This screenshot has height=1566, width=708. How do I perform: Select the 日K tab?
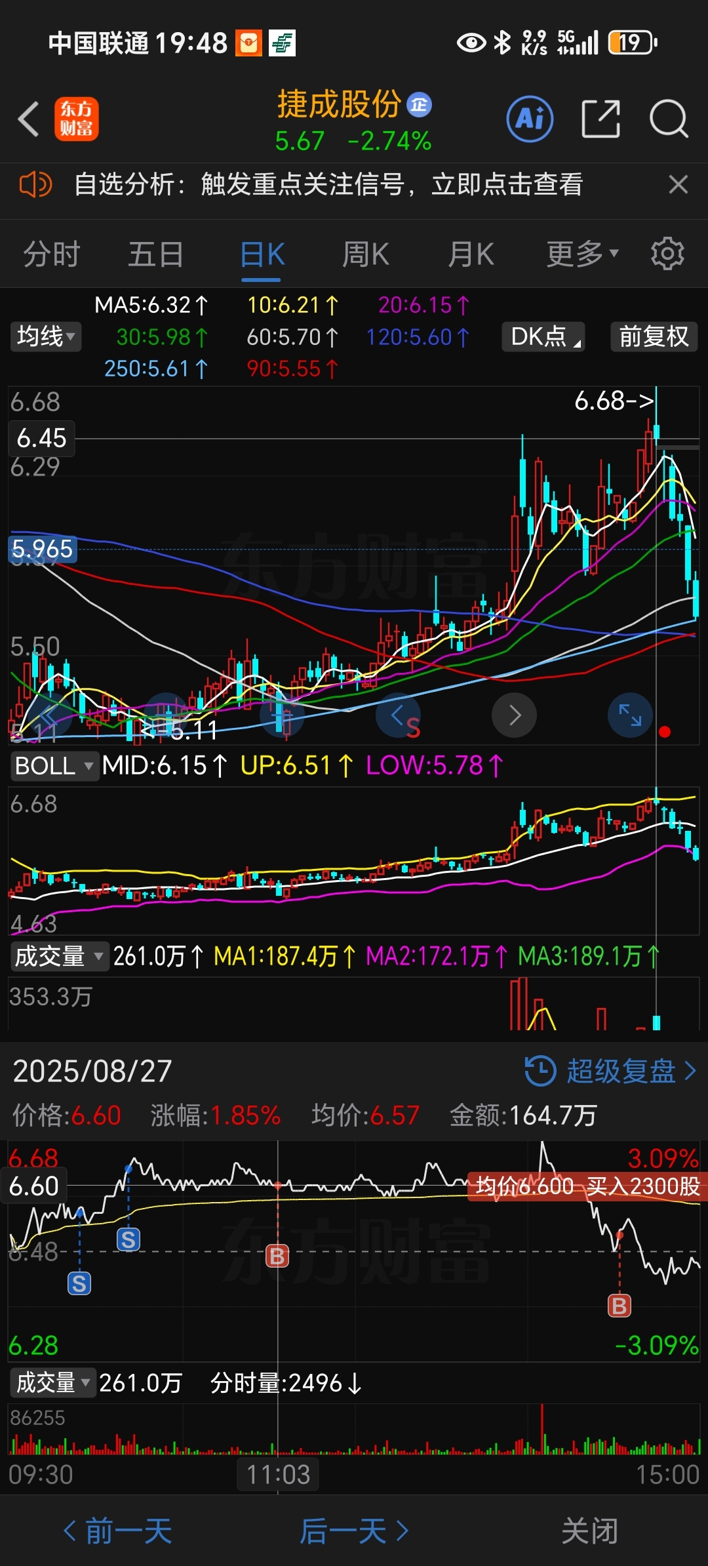262,254
